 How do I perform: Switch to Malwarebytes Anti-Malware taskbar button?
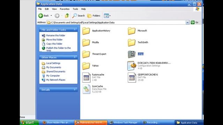(91, 123)
